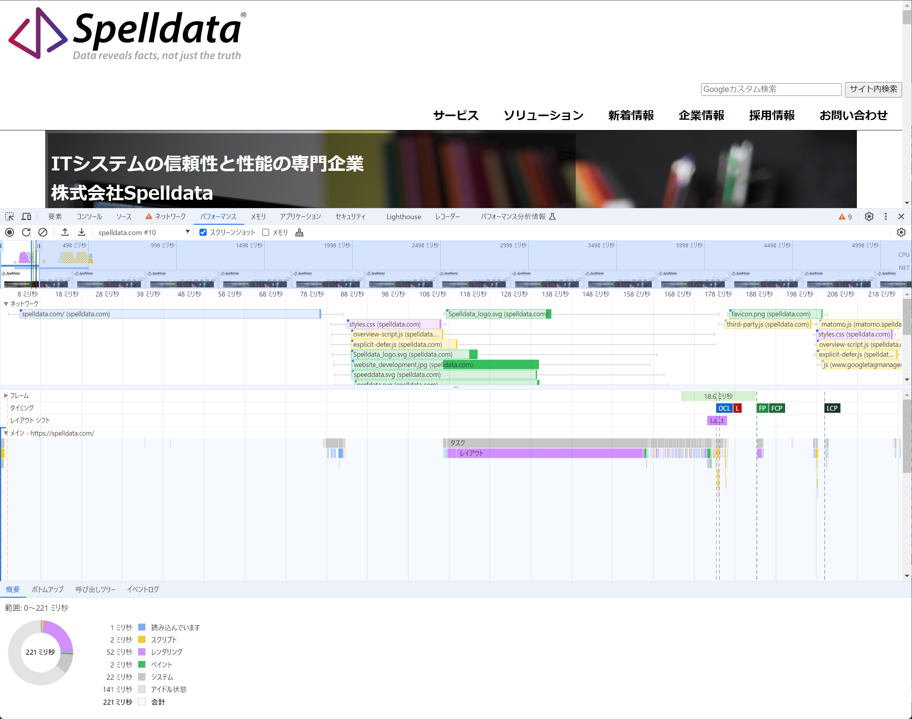Click the collect garbage broom icon

click(x=299, y=232)
